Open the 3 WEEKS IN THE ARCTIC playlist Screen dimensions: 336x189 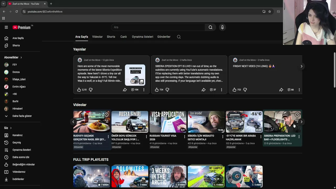pyautogui.click(x=168, y=176)
